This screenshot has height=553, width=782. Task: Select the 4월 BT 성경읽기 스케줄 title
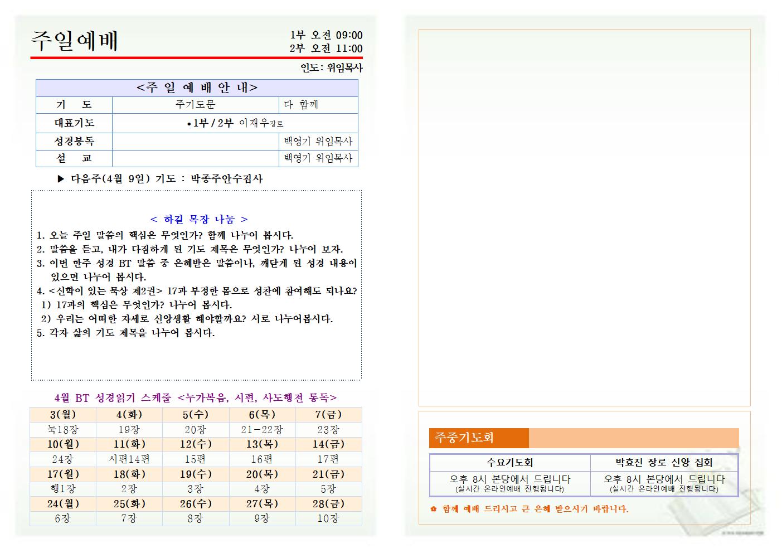pos(196,397)
